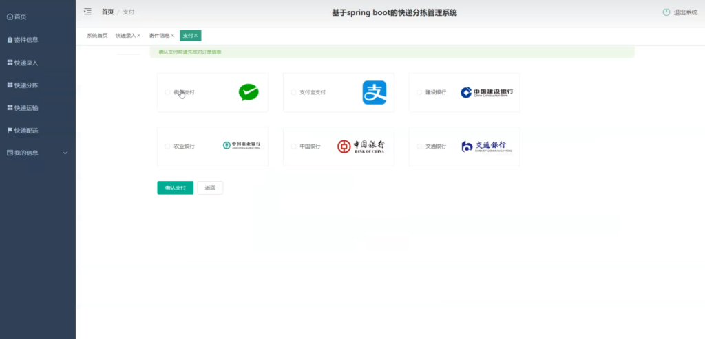Expand the 我的信息 chevron arrow
705x339 pixels.
point(65,153)
